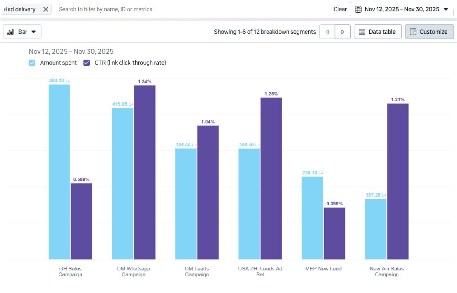Click the GH Sales Campaign amount spent bar

tap(59, 172)
